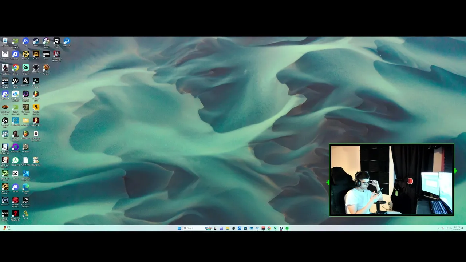
Task: Open the weather widget in the taskbar
Action: pos(7,228)
